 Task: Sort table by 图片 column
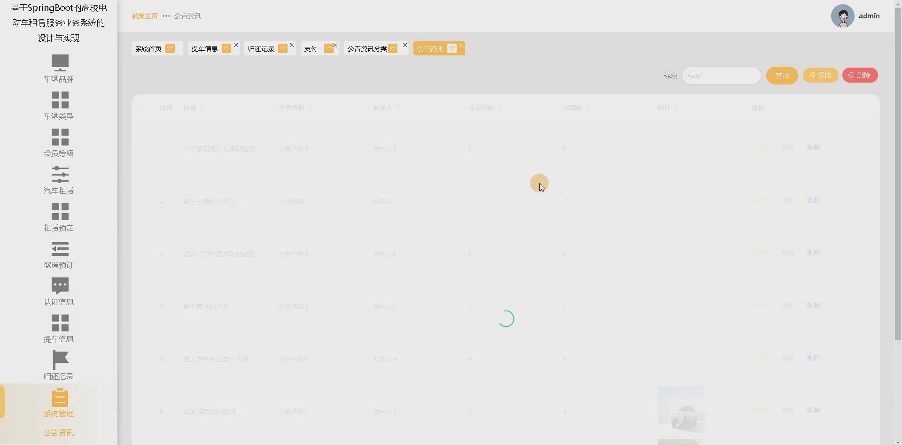pyautogui.click(x=676, y=108)
